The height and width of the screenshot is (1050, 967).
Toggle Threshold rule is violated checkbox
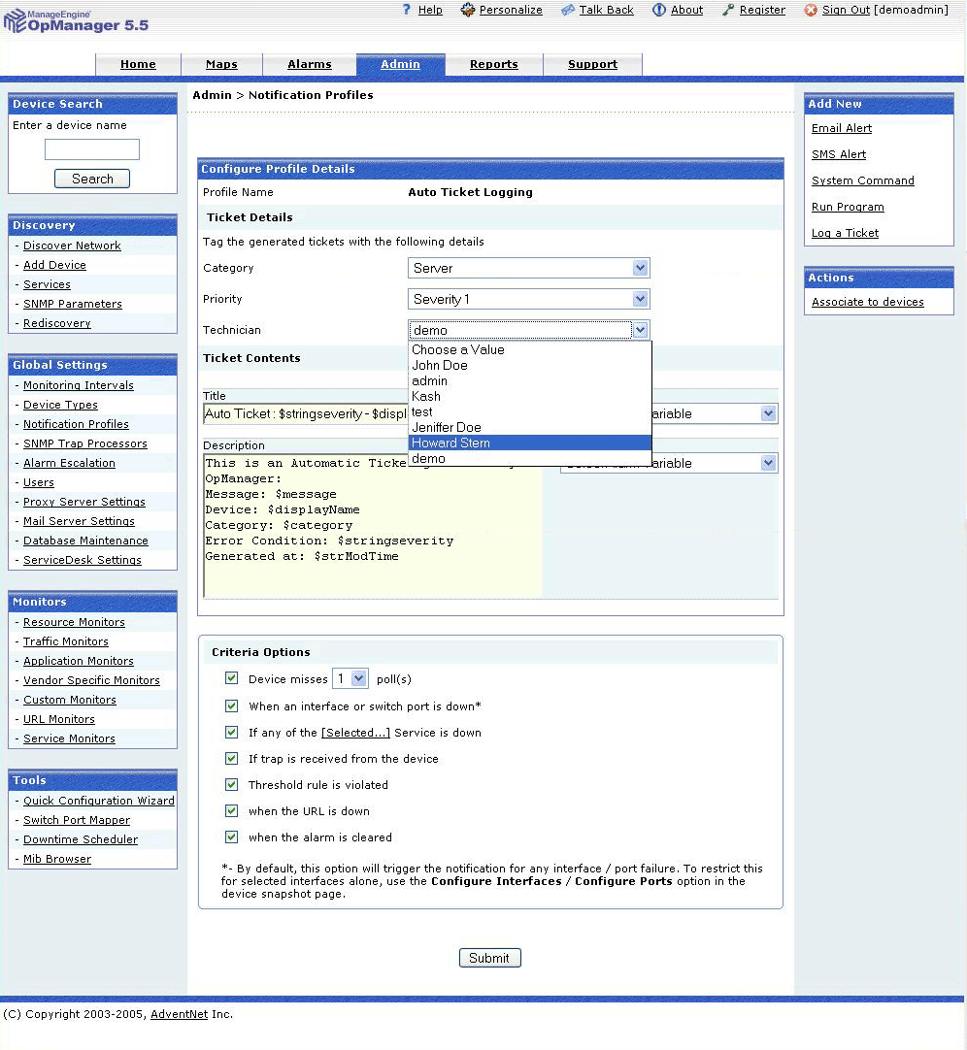tap(231, 783)
